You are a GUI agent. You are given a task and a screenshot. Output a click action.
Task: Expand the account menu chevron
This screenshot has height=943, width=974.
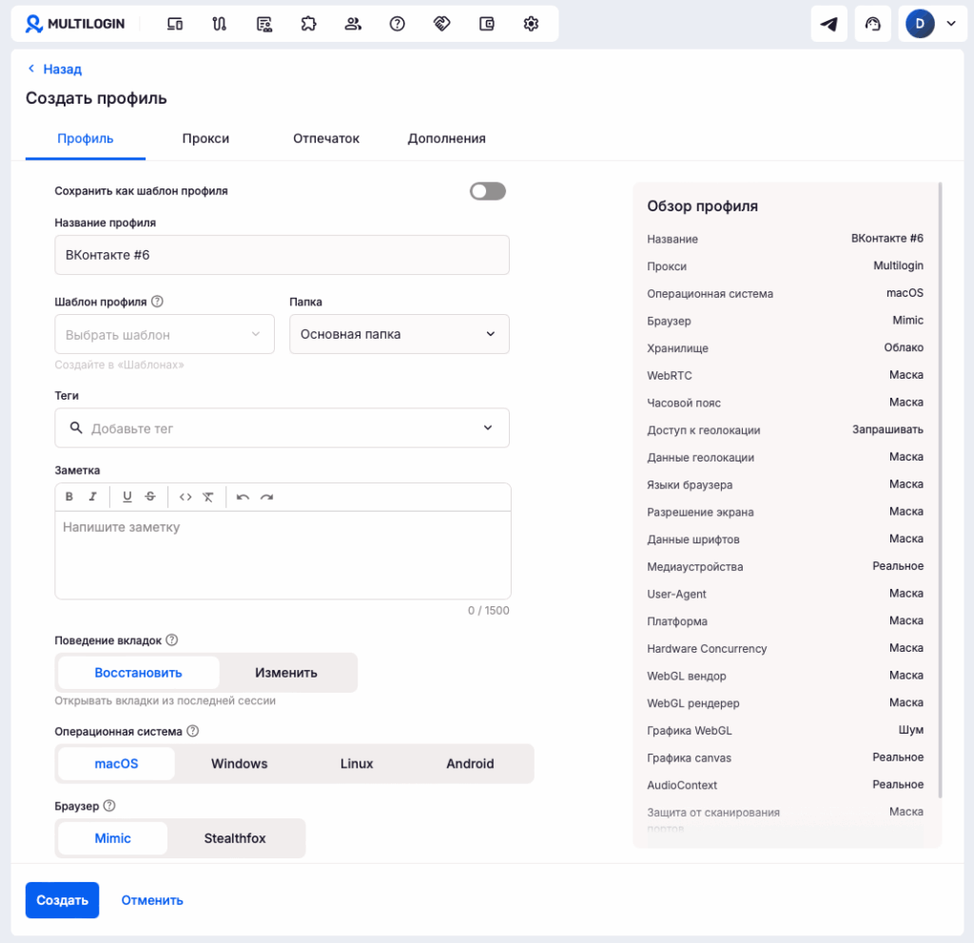(951, 24)
